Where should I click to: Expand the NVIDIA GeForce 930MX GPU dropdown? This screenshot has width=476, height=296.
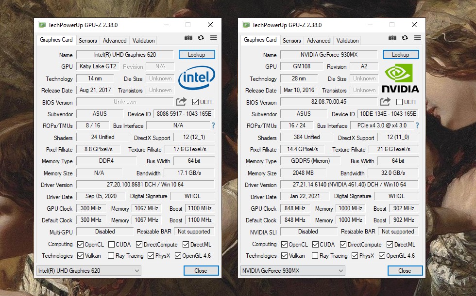[x=292, y=271]
